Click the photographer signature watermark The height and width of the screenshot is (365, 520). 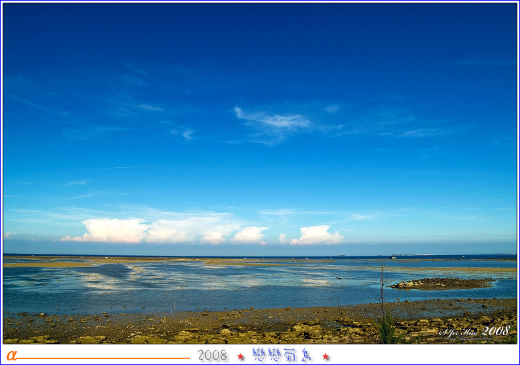tap(459, 332)
